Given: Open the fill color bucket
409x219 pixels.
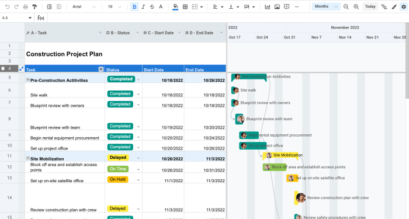Looking at the screenshot, I should (x=175, y=7).
